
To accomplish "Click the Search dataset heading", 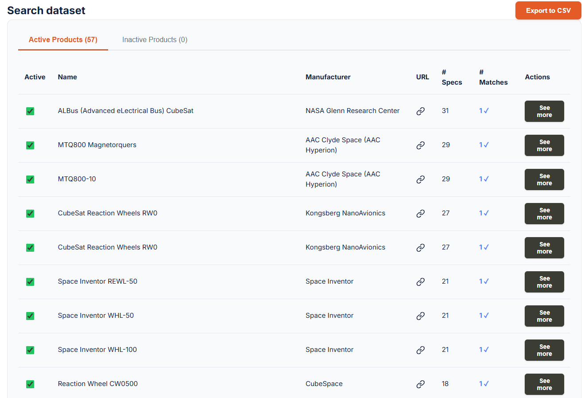I will [46, 11].
